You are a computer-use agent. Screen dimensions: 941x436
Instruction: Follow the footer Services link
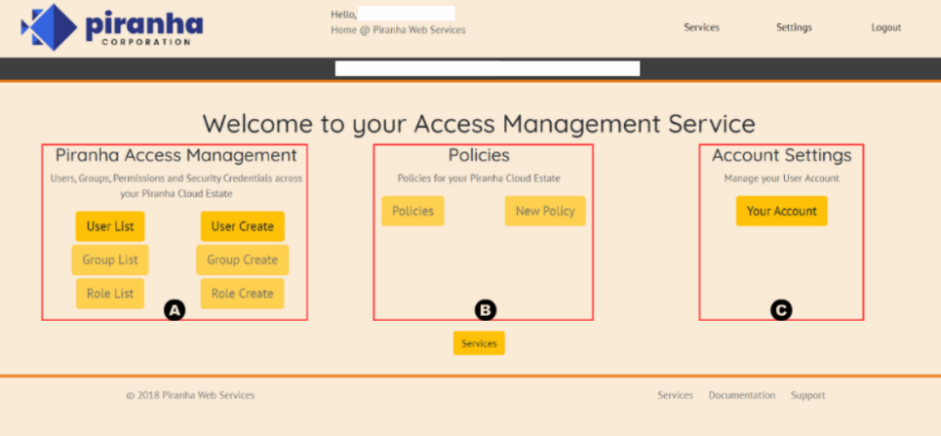(675, 395)
